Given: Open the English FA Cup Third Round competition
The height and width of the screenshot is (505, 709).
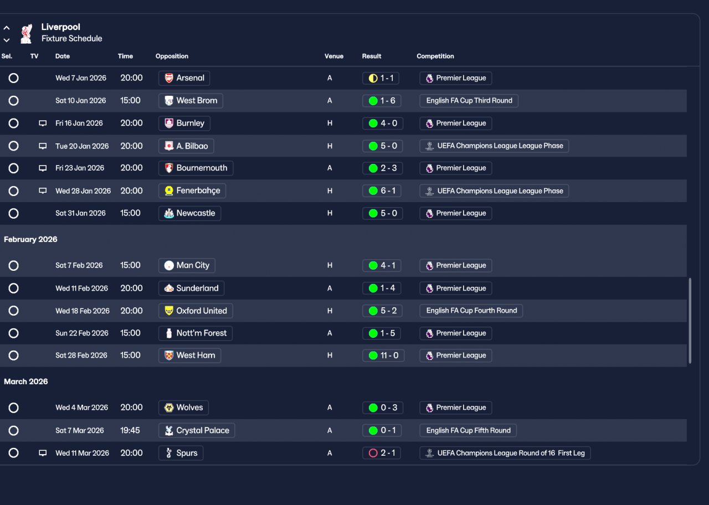Looking at the screenshot, I should coord(469,101).
